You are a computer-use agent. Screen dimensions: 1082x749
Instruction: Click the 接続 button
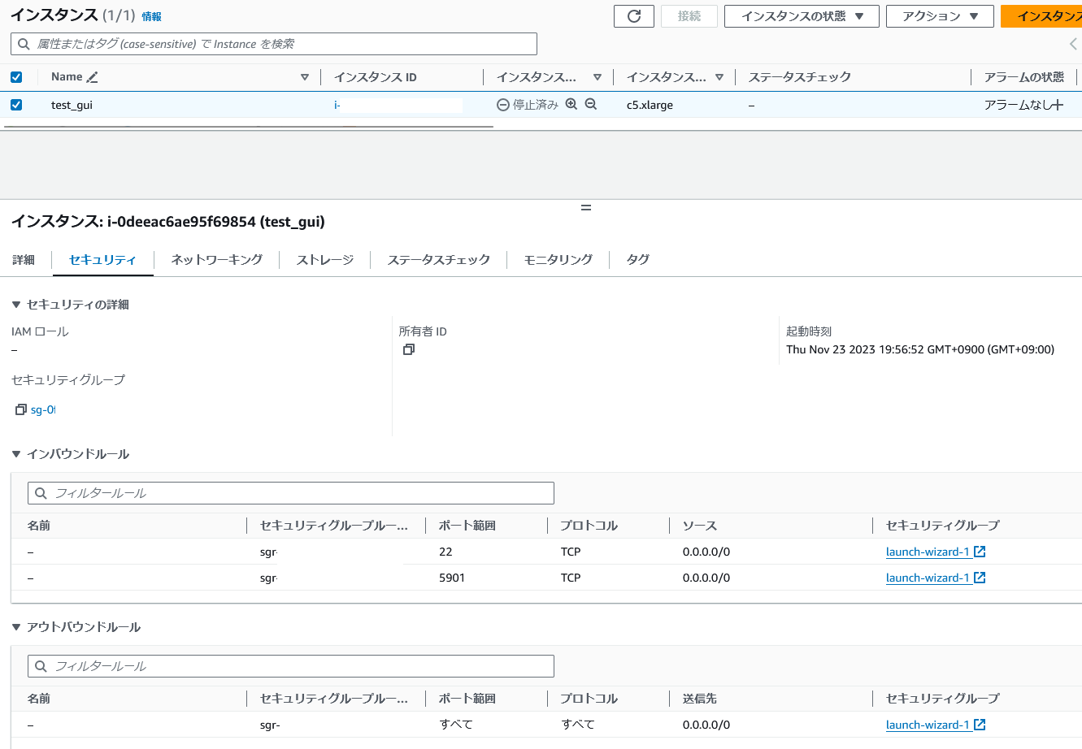click(689, 16)
